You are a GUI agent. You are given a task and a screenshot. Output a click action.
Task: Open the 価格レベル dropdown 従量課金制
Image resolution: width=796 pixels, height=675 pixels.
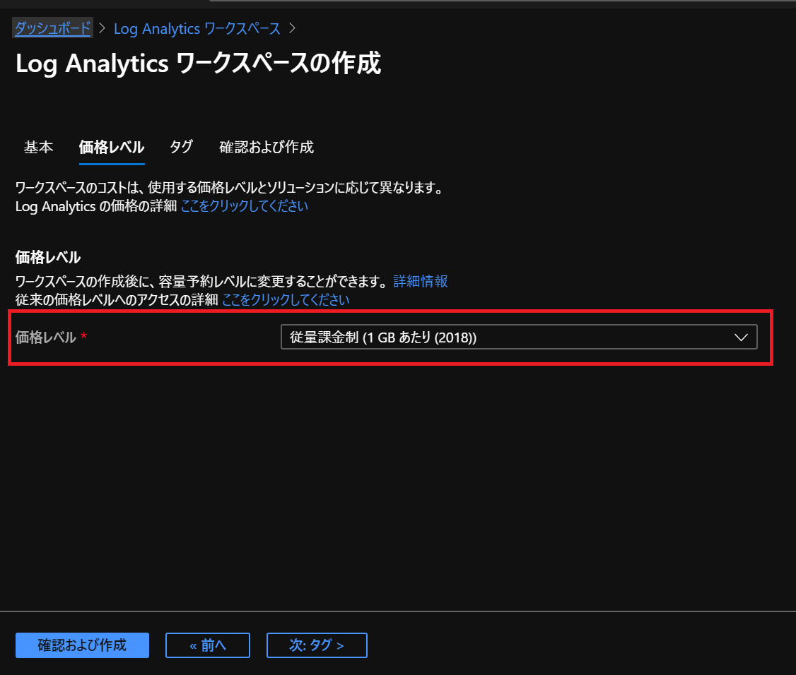(519, 337)
